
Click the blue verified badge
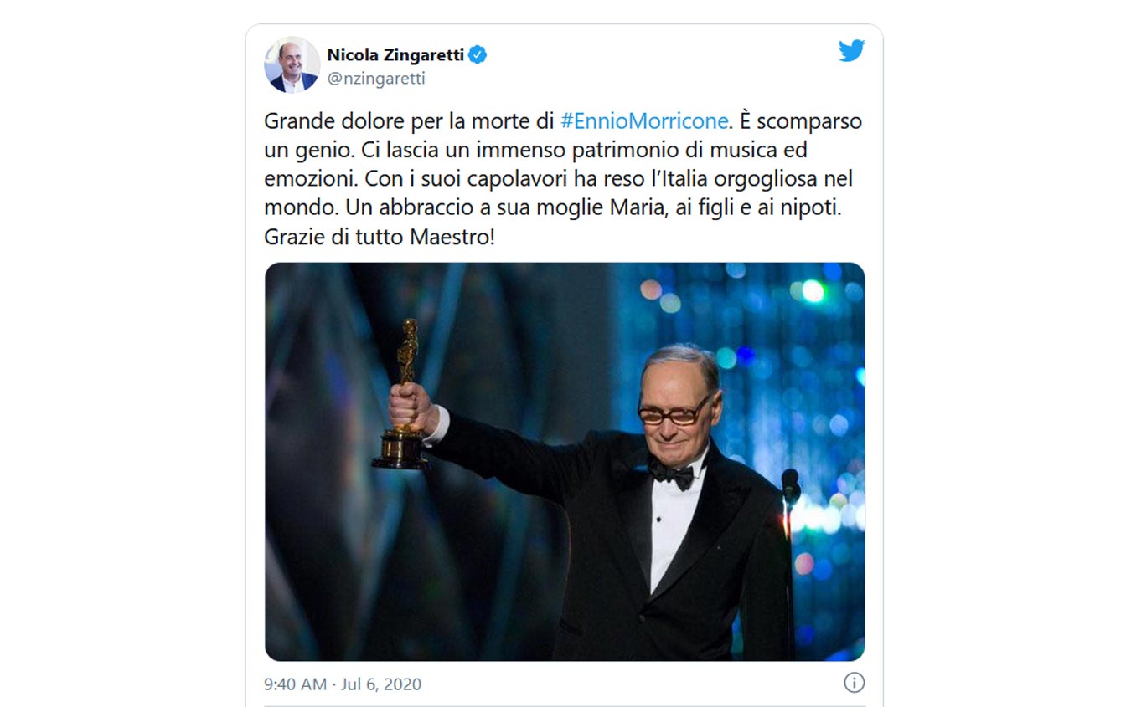pyautogui.click(x=478, y=56)
